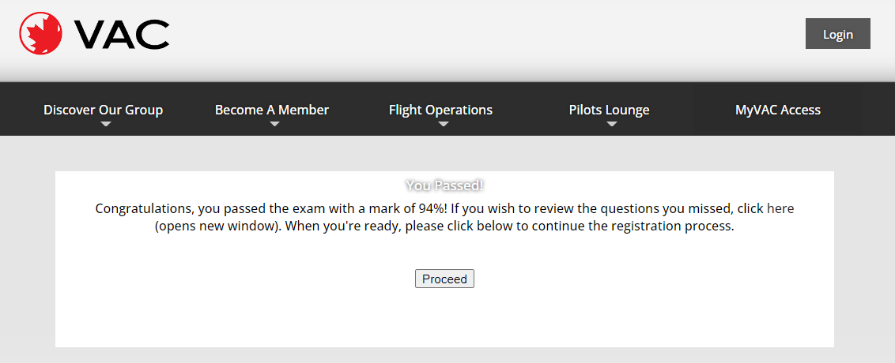Image resolution: width=895 pixels, height=363 pixels.
Task: Open the Discover Our Group menu
Action: [x=104, y=110]
